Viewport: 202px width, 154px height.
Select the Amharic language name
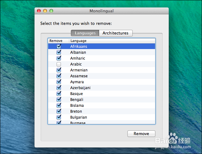pyautogui.click(x=78, y=58)
